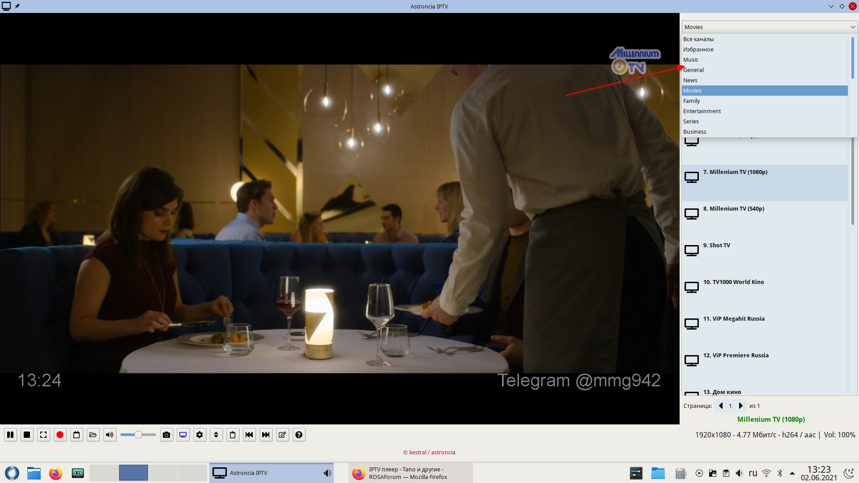859x483 pixels.
Task: Toggle fullscreen mode icon
Action: click(x=43, y=435)
